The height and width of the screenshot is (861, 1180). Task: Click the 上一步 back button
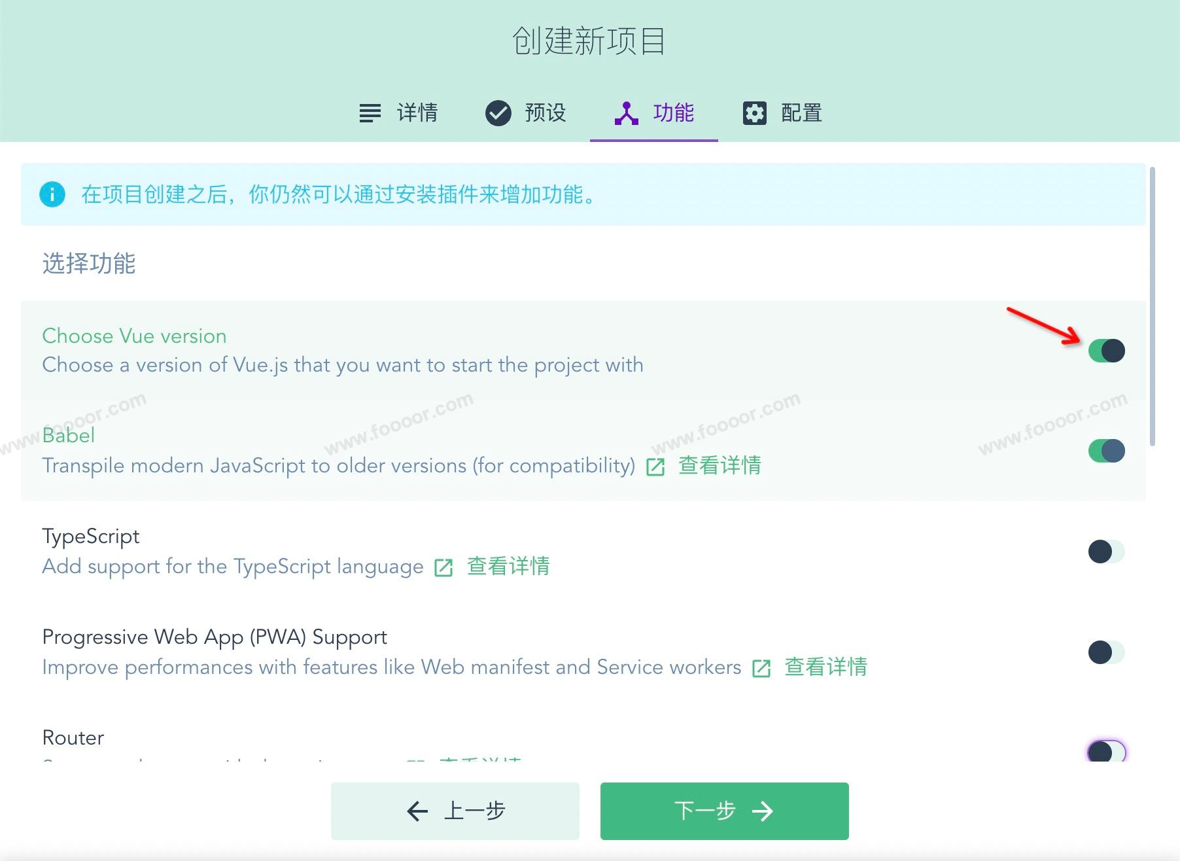455,811
